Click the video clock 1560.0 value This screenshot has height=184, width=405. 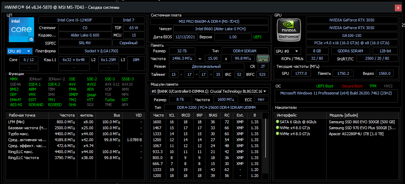click(385, 73)
